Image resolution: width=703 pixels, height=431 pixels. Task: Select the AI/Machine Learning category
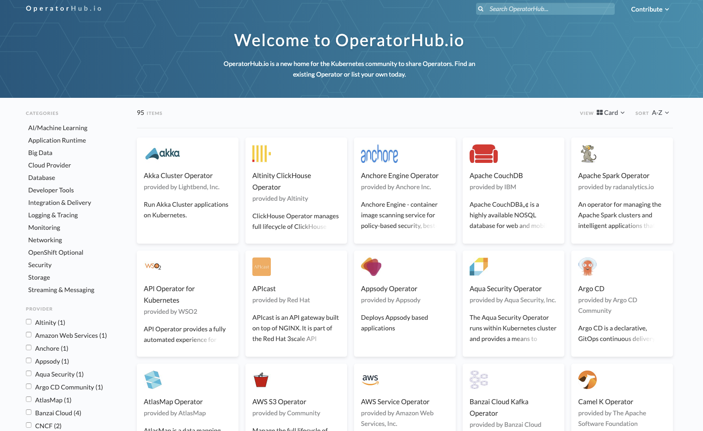pos(58,128)
